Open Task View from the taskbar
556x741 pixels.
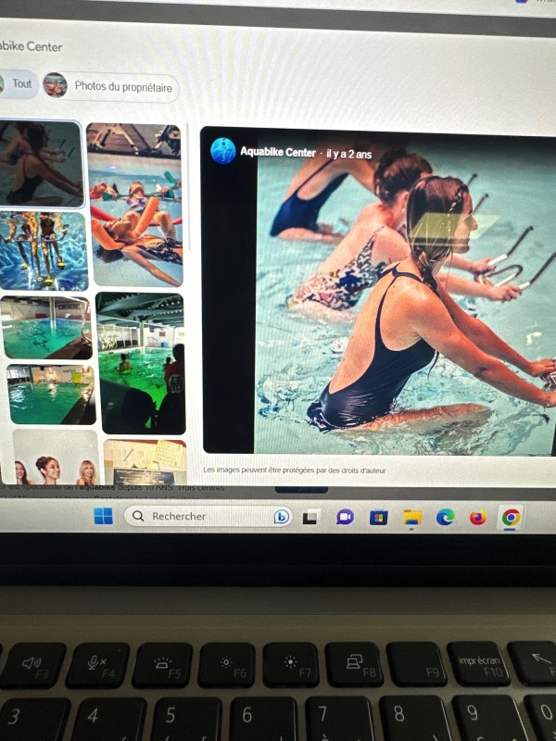pos(312,517)
